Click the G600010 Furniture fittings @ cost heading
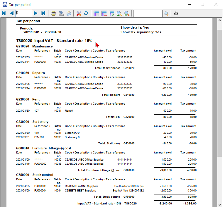The width and height of the screenshot is (223, 208). coord(43,148)
